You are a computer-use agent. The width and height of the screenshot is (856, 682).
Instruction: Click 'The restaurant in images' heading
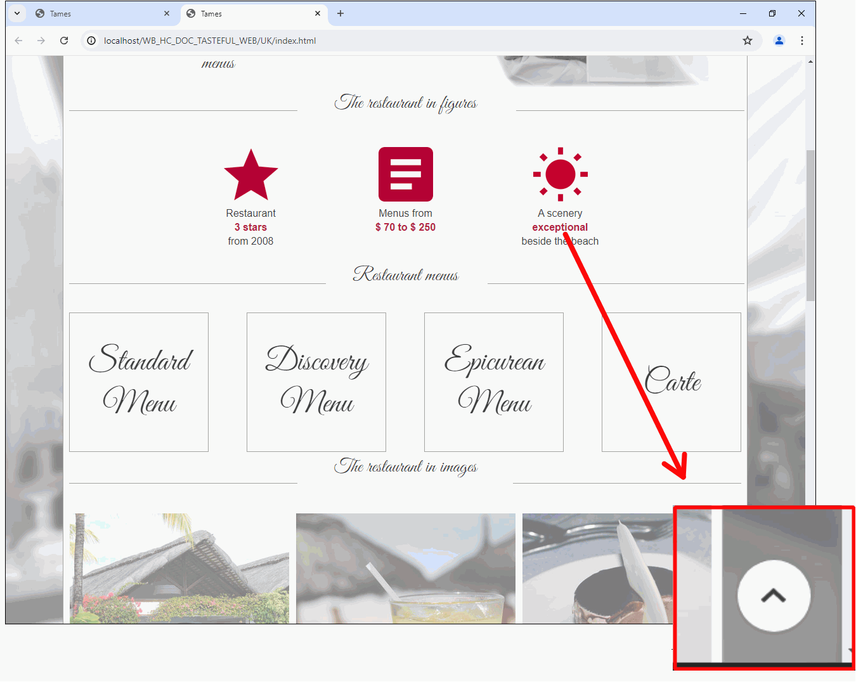pyautogui.click(x=406, y=466)
